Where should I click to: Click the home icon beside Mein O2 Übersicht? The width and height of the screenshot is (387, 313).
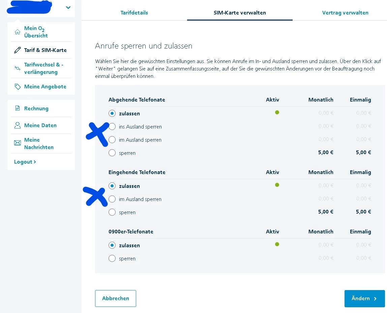pyautogui.click(x=18, y=32)
